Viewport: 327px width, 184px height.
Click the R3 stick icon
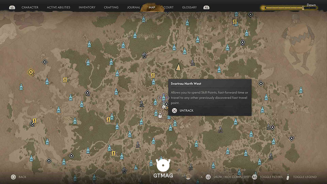pos(255,177)
